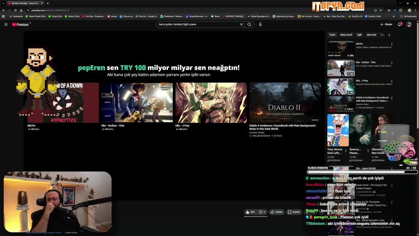
Task: Play endscreen Mix - Kurban - Yine thumbnail
Action: coord(137,103)
